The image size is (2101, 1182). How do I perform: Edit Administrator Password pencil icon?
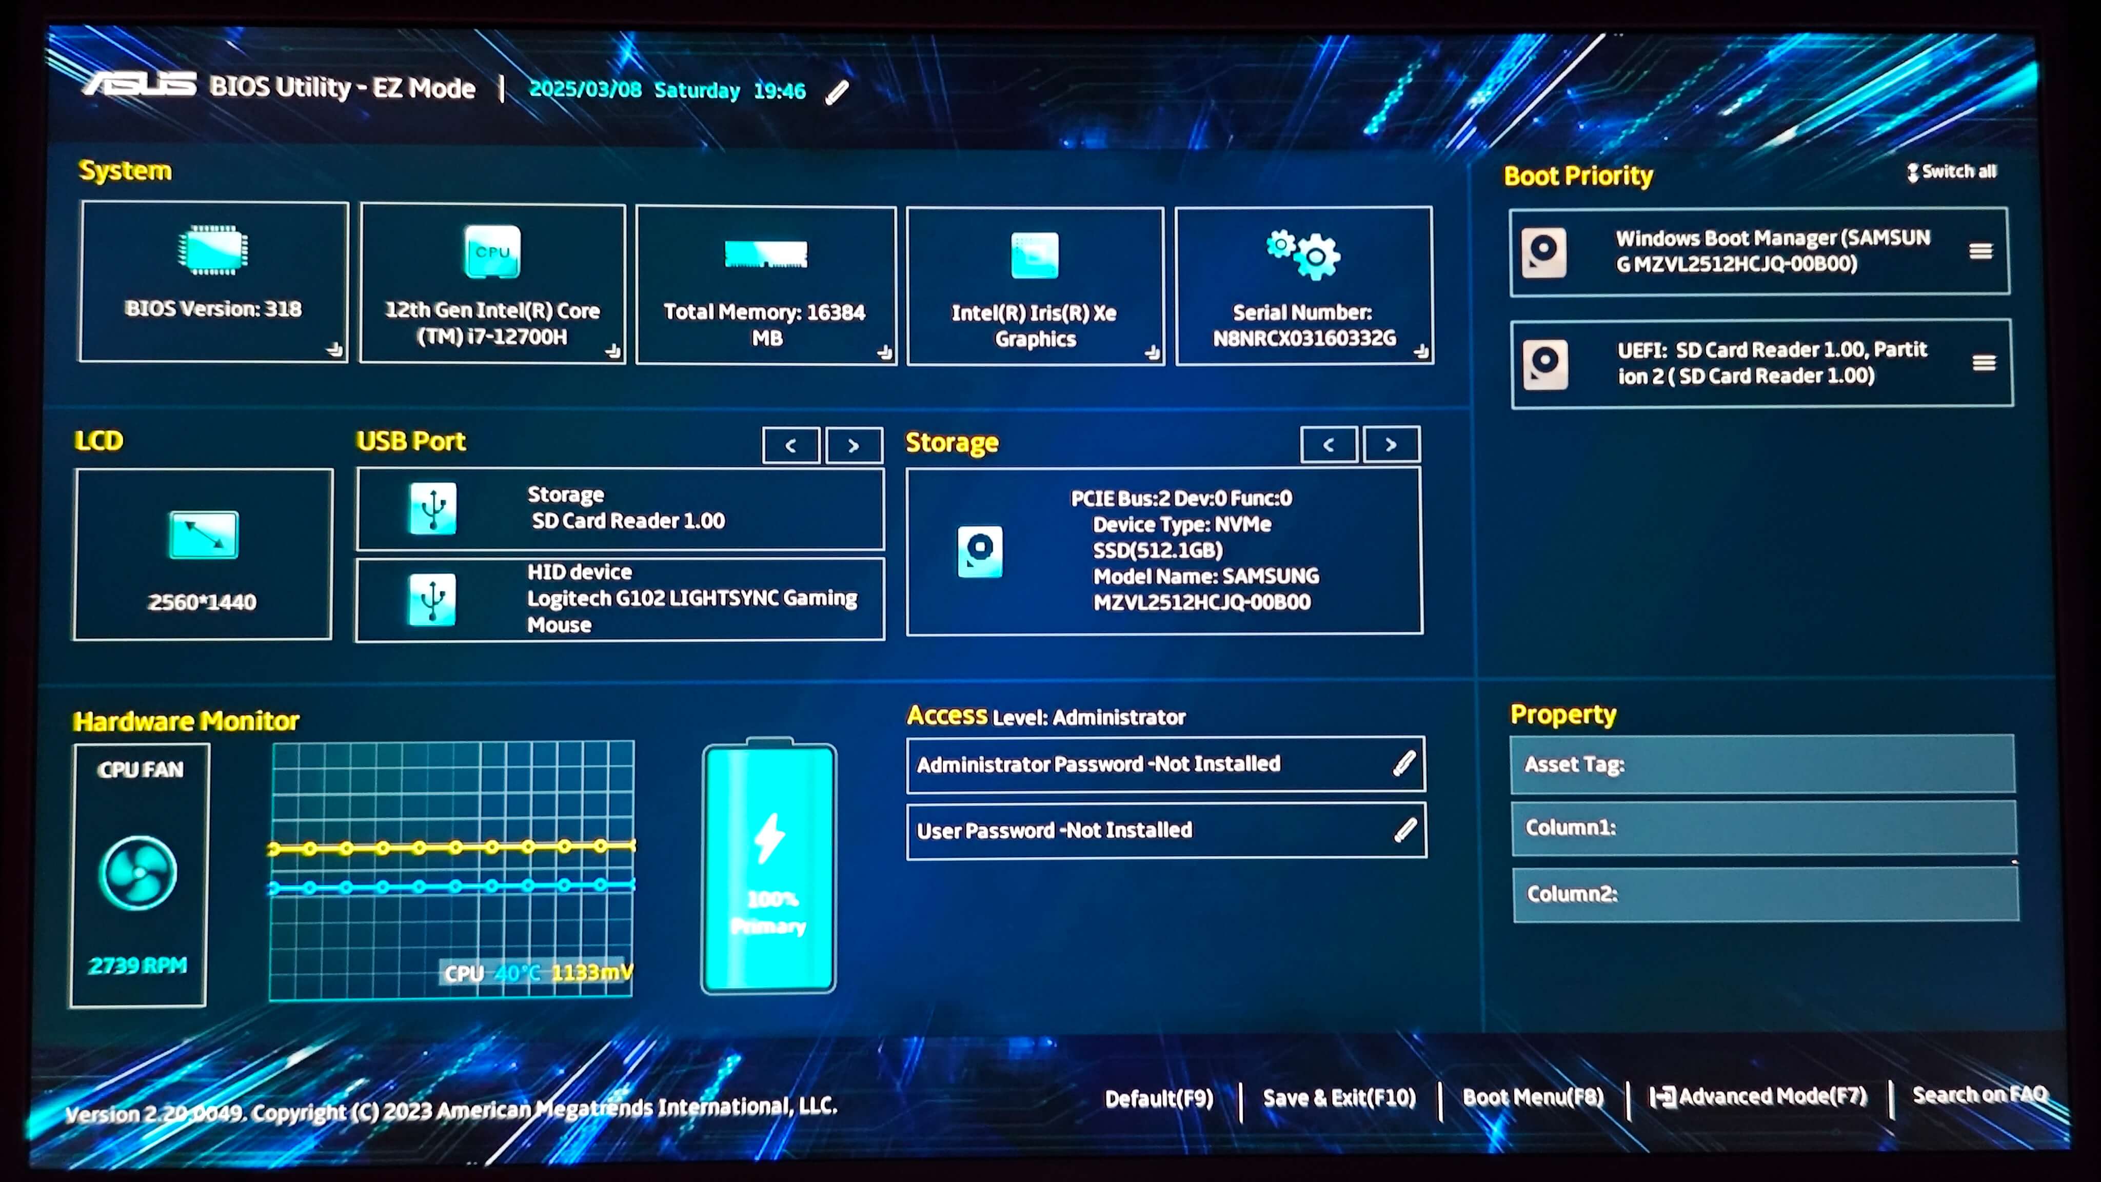(1403, 763)
